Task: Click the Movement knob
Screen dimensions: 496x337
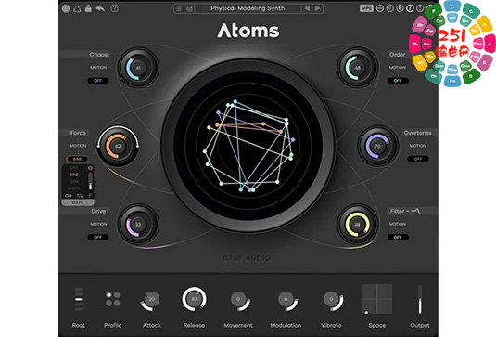Action: (238, 299)
